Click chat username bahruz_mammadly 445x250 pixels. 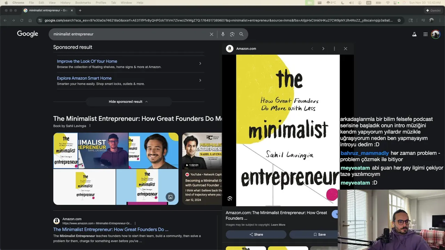click(365, 153)
